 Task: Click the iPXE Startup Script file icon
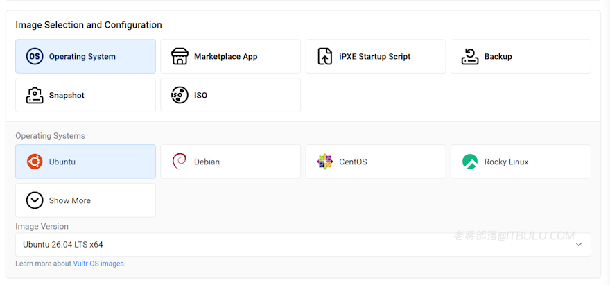pos(325,56)
